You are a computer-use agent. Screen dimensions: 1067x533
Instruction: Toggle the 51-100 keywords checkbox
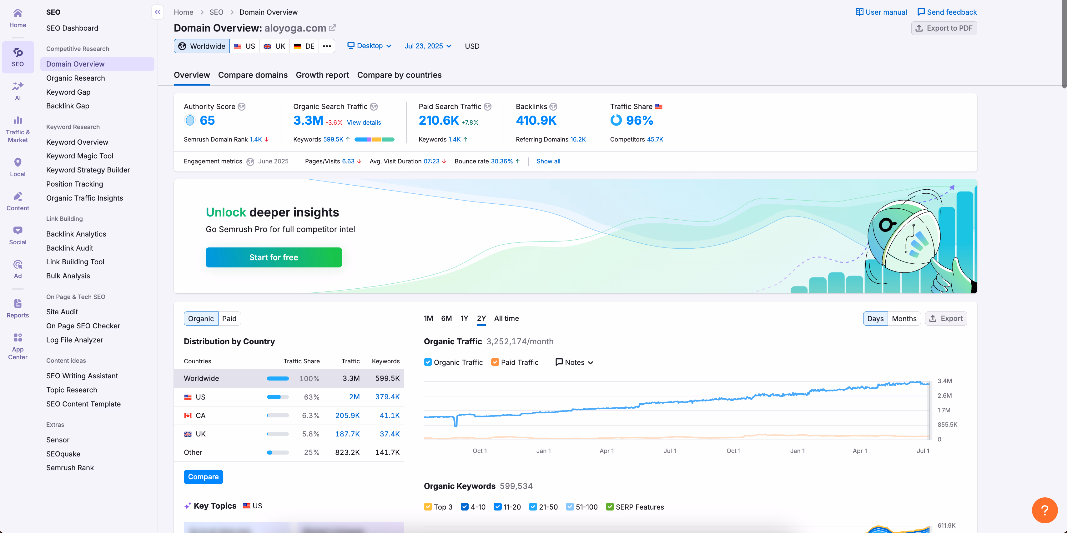coord(570,507)
